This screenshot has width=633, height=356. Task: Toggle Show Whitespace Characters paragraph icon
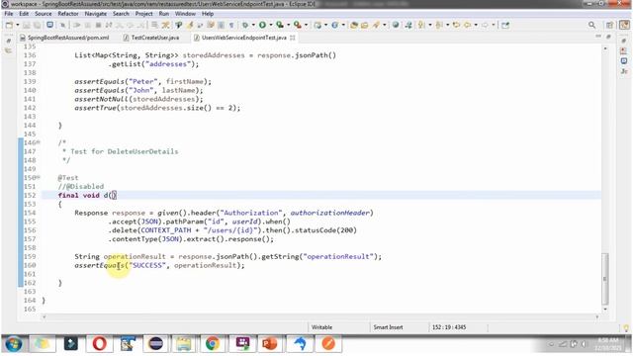231,25
